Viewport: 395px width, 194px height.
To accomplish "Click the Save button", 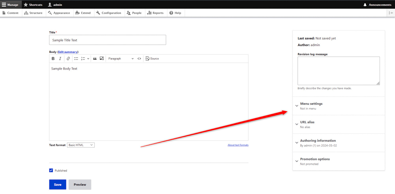I will pyautogui.click(x=58, y=185).
